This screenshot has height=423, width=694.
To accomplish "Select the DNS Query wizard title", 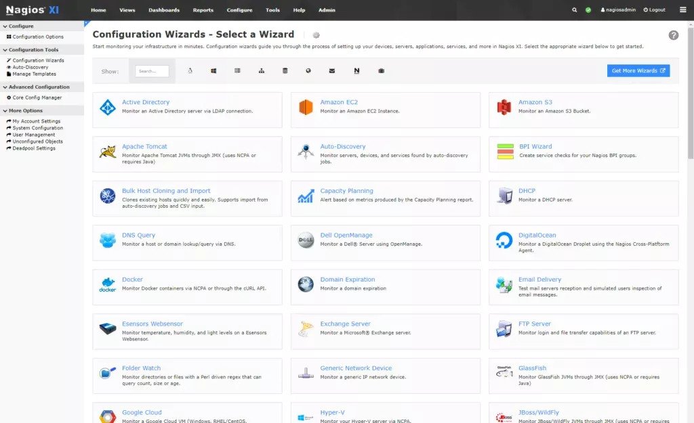I will click(138, 235).
